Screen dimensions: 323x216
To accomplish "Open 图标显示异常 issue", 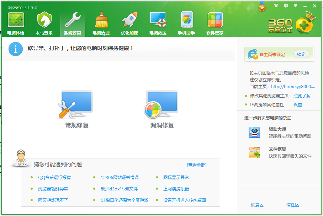I will tap(176, 178).
